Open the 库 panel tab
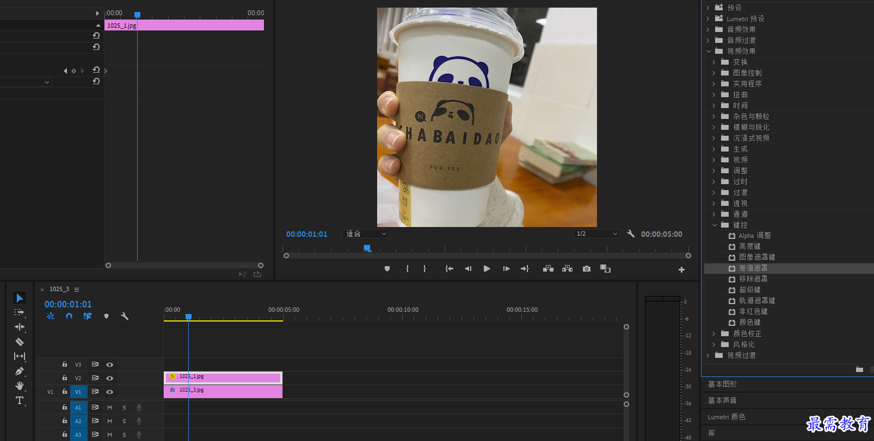Screen dimensions: 874x441 [x=711, y=433]
